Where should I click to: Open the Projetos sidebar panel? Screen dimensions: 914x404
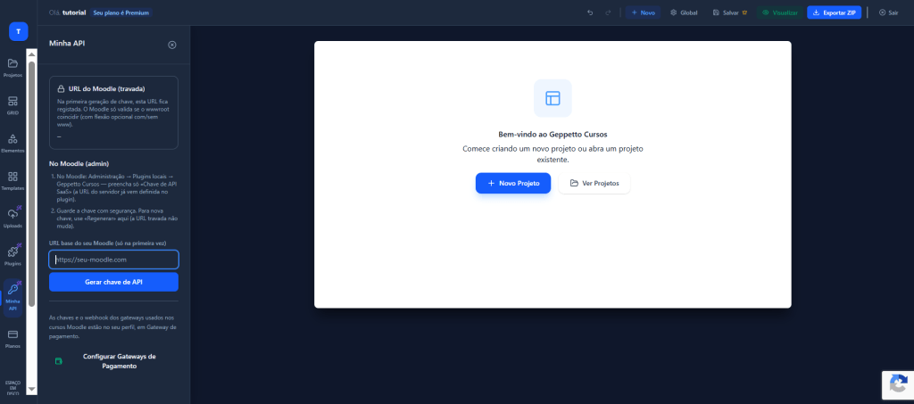click(x=12, y=67)
